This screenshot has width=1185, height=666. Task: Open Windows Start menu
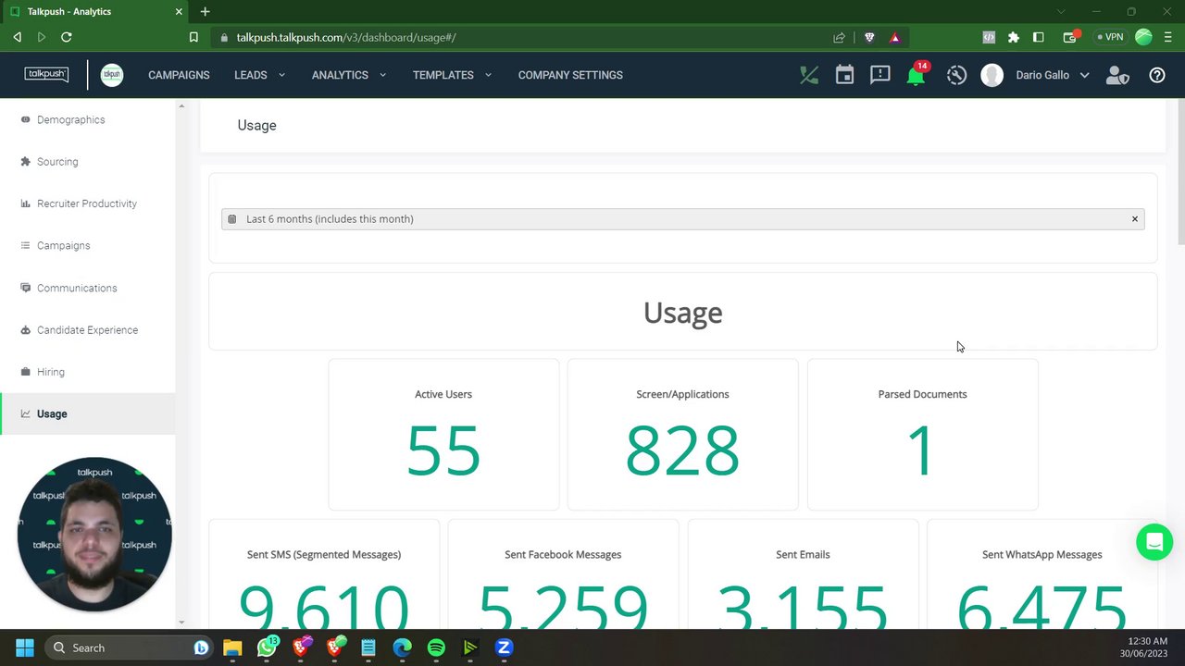click(25, 647)
